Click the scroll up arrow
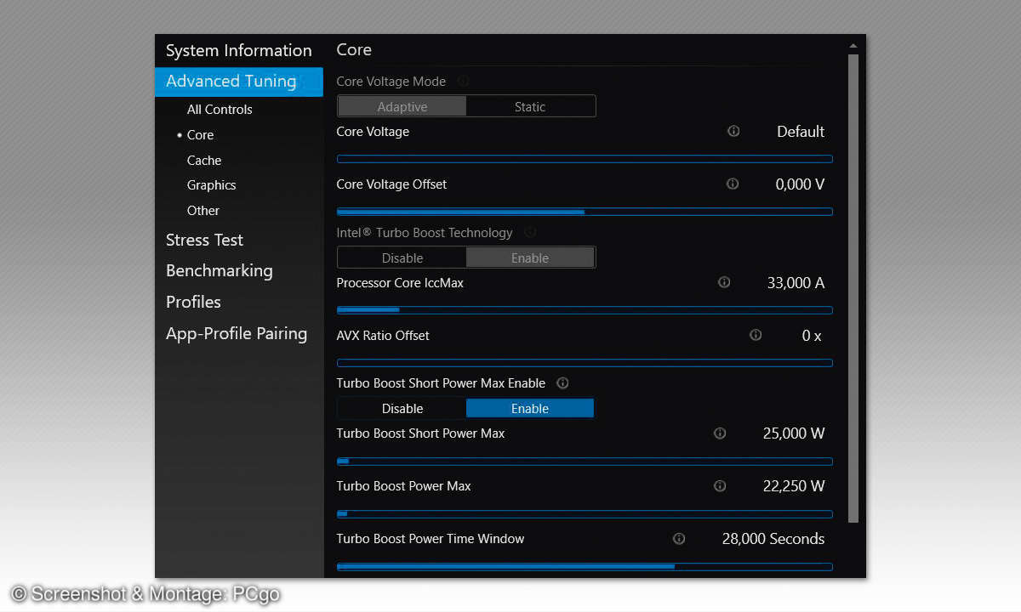This screenshot has height=612, width=1021. pos(853,46)
